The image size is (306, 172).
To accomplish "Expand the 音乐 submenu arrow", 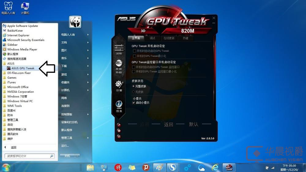I will (88, 58).
